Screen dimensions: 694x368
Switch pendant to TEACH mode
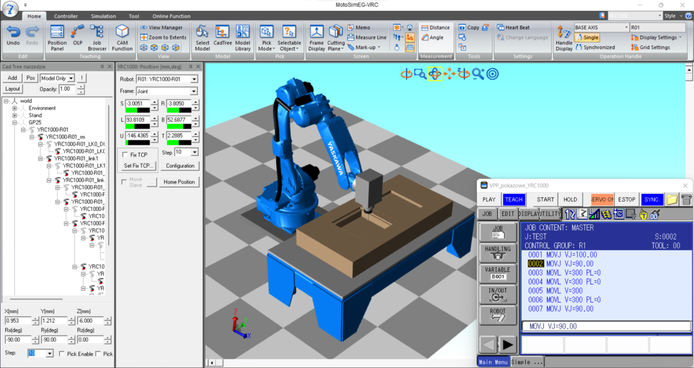514,199
